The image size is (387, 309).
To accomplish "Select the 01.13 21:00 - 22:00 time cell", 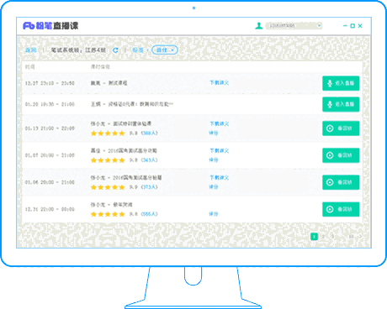I will point(50,128).
